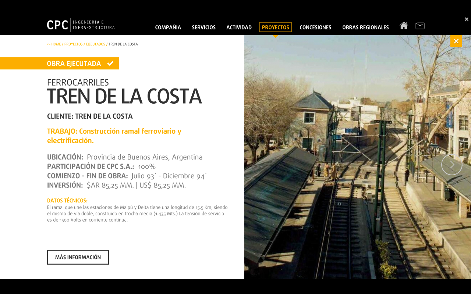
Task: Click the 'INVERSIÓN:' label
Action: point(65,185)
